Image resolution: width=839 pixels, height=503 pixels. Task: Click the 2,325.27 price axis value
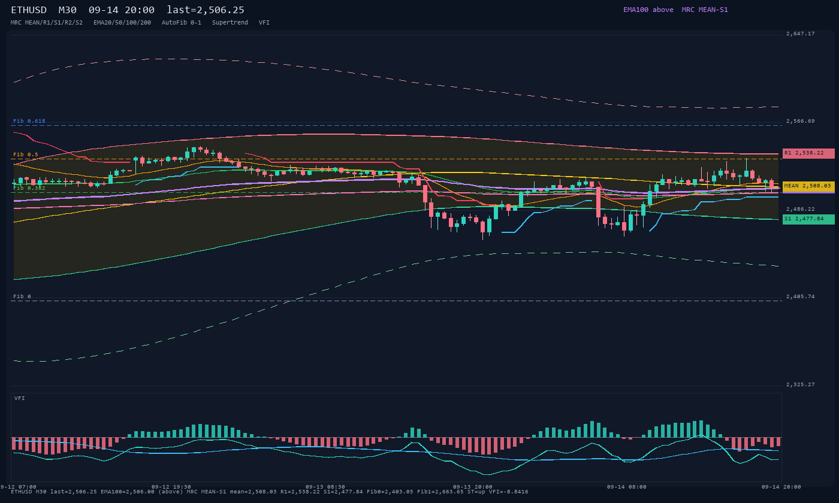[801, 384]
